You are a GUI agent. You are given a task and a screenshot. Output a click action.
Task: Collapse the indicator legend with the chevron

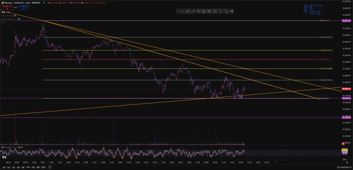pyautogui.click(x=3, y=23)
